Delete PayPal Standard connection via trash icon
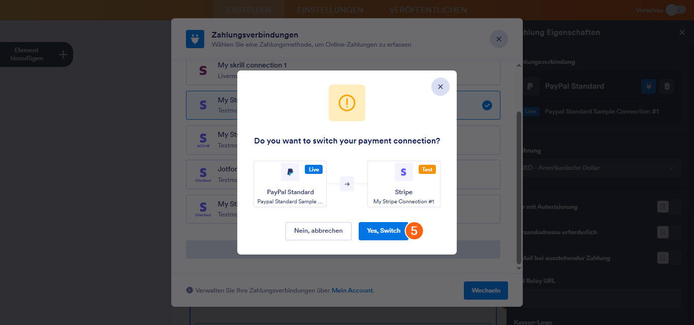694x325 pixels. pyautogui.click(x=667, y=86)
